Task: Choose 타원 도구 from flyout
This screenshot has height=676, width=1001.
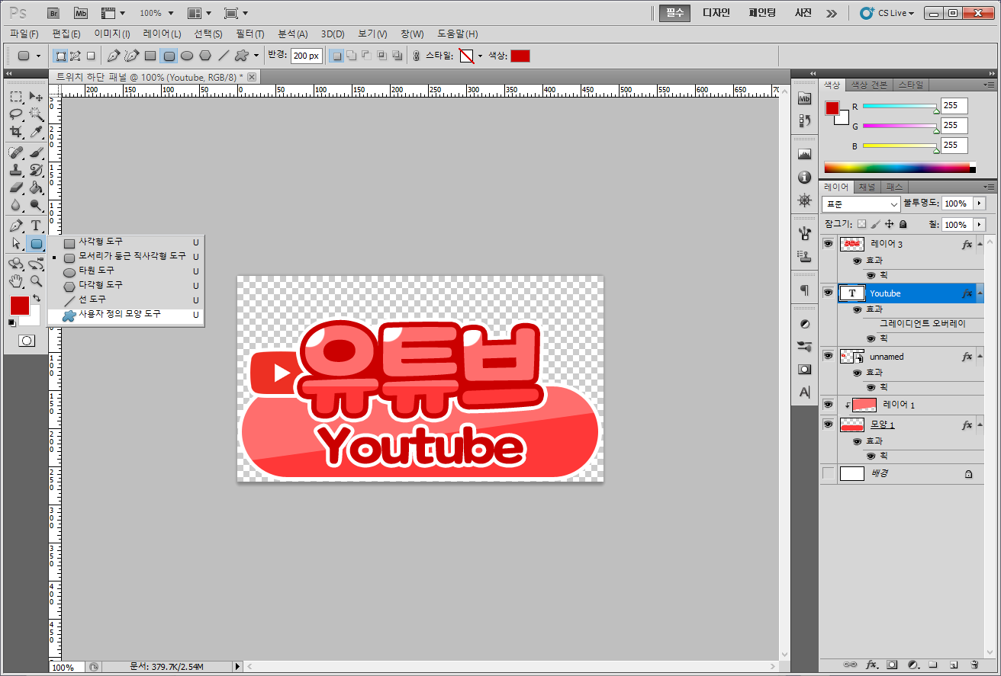Action: click(126, 271)
